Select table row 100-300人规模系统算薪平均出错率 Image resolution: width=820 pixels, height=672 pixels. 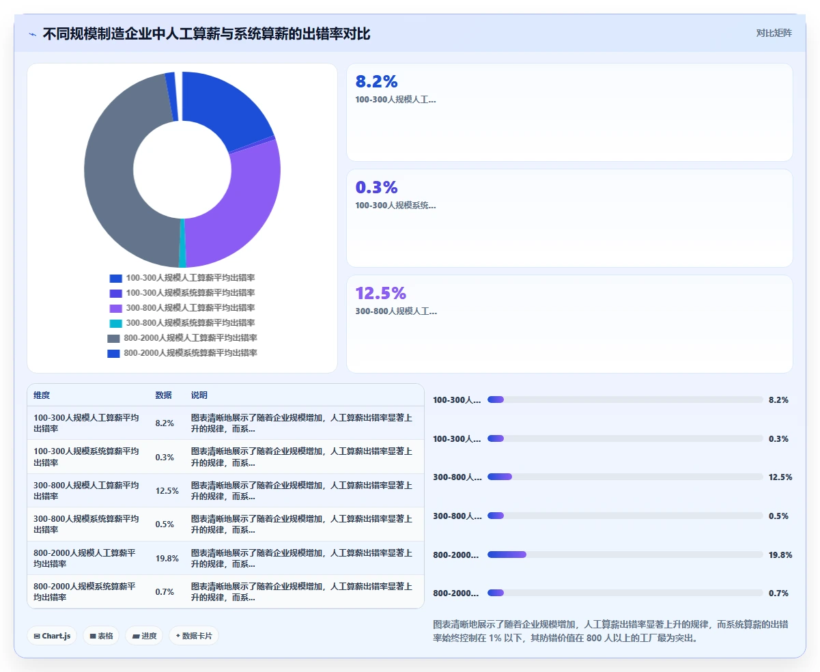(x=225, y=457)
